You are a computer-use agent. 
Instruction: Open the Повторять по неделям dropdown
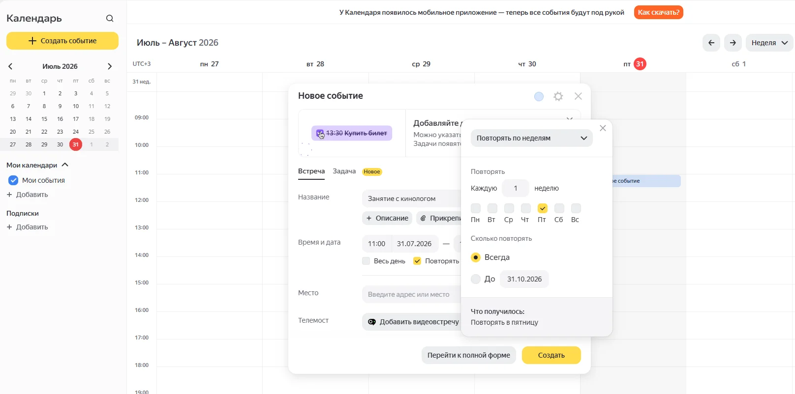point(532,138)
